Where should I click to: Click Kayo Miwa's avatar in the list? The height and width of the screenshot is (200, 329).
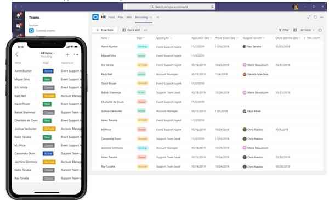coord(245,111)
